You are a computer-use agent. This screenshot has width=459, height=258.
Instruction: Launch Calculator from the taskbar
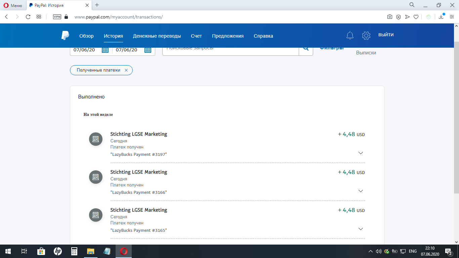74,251
